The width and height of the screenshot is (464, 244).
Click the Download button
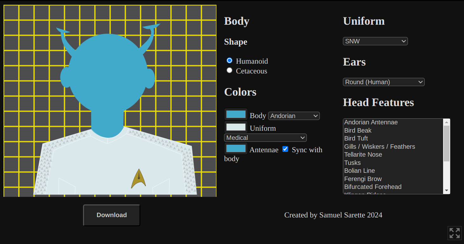point(112,215)
